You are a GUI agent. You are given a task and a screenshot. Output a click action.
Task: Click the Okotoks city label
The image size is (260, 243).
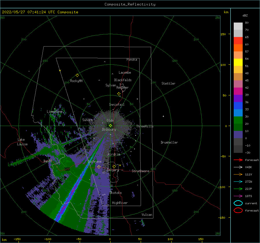(x=116, y=193)
